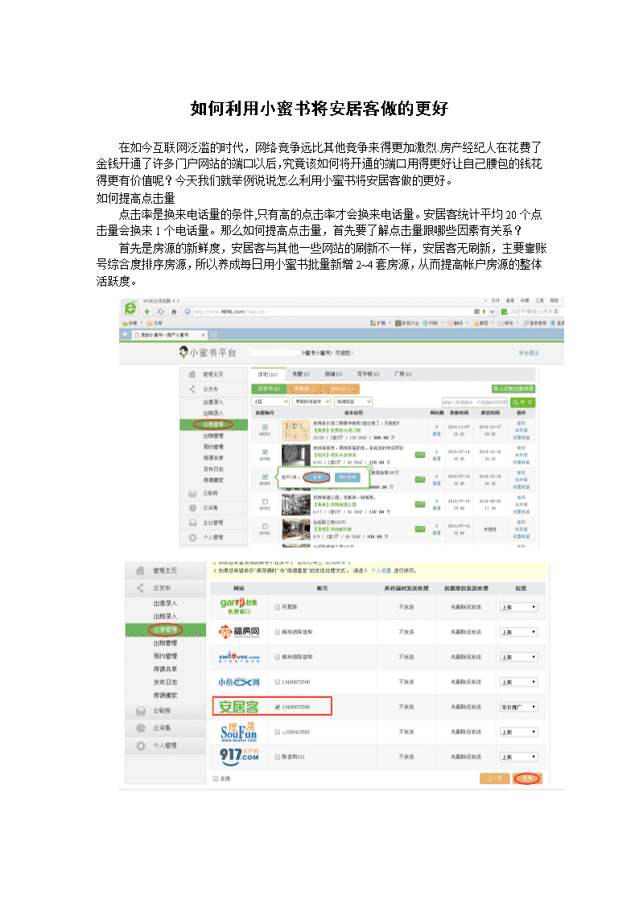Click the 管理主页 house icon in the upper screenshot sidebar
Screen dimensions: 639x904
tap(192, 374)
